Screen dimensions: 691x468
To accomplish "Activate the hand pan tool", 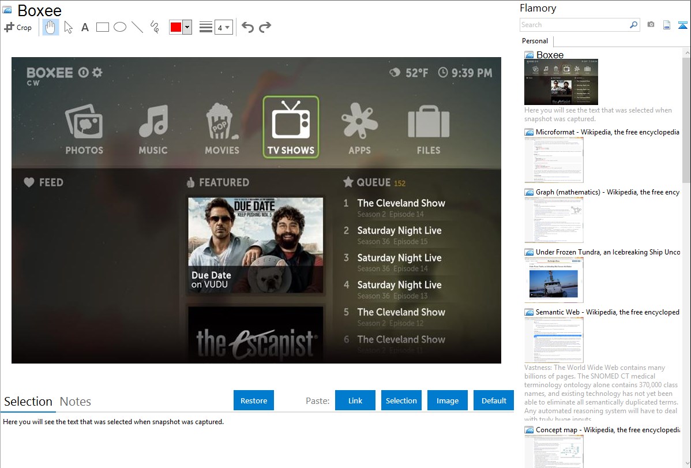I will pos(51,27).
